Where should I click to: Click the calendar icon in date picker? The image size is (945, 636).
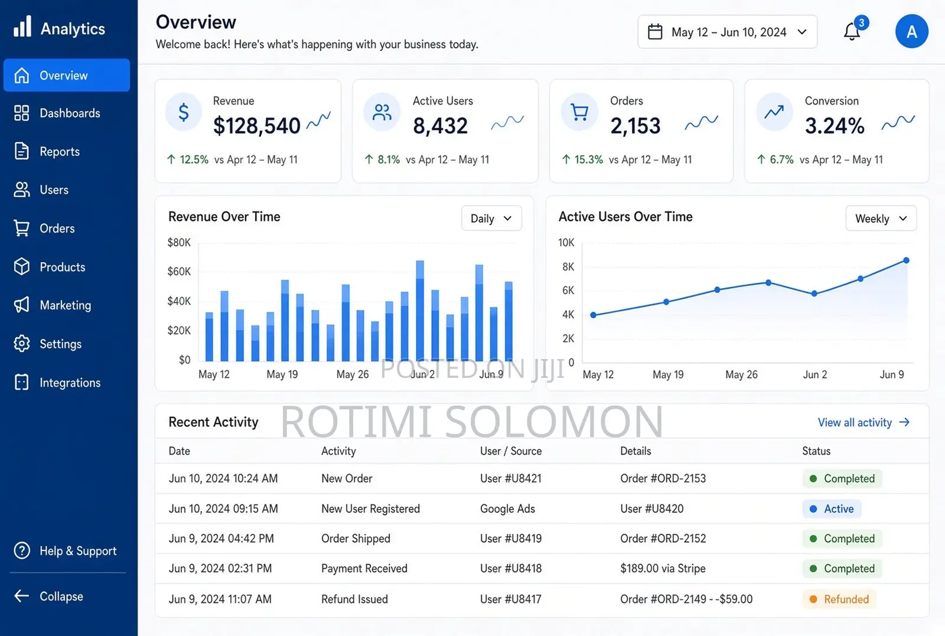pyautogui.click(x=655, y=31)
